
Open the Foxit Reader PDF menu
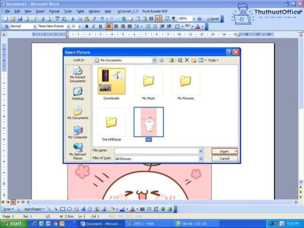pos(155,12)
